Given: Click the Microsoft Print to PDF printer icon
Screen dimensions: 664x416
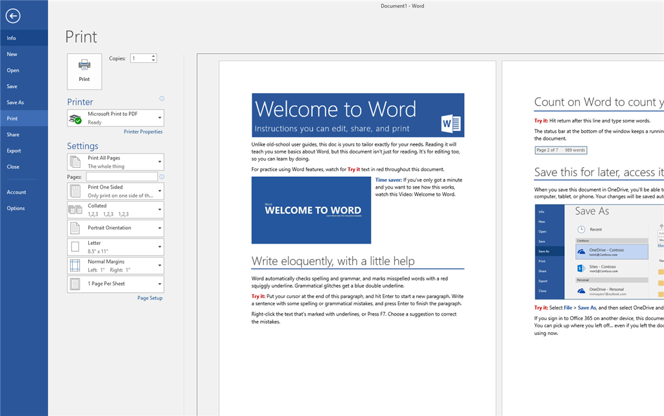Looking at the screenshot, I should [75, 119].
